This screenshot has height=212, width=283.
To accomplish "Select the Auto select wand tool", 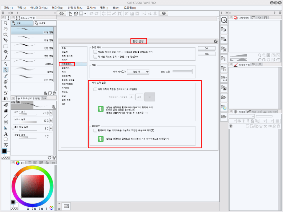I will [6, 52].
